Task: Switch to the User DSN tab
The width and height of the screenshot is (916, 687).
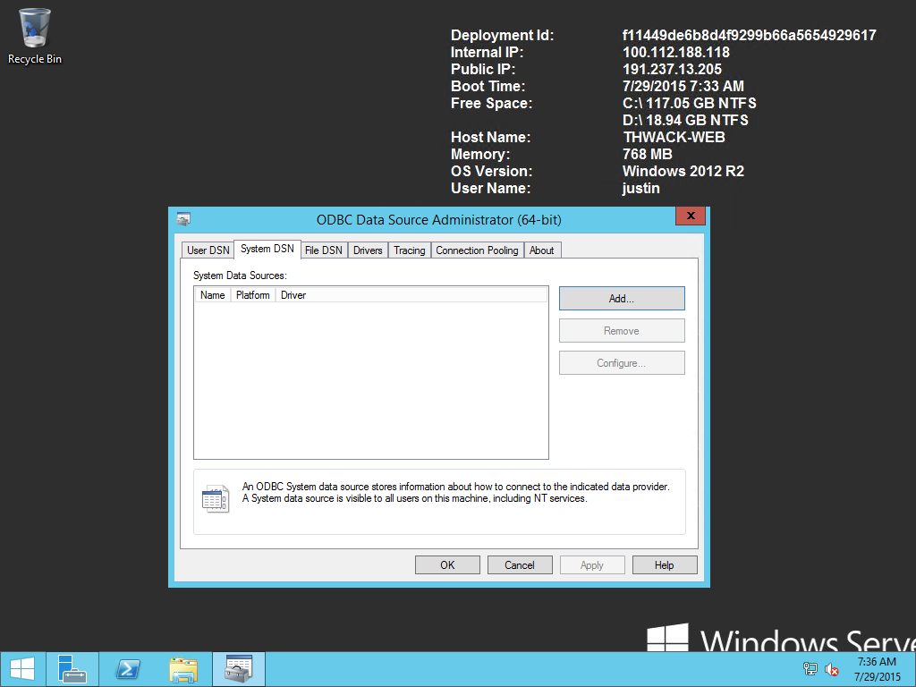Action: point(208,250)
